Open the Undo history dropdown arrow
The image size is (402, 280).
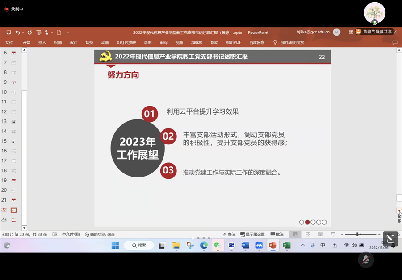coord(23,32)
